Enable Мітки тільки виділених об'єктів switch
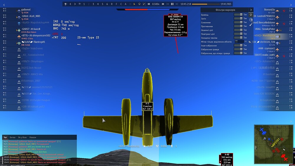Viewport: 295px width, 166px height. tap(239, 42)
